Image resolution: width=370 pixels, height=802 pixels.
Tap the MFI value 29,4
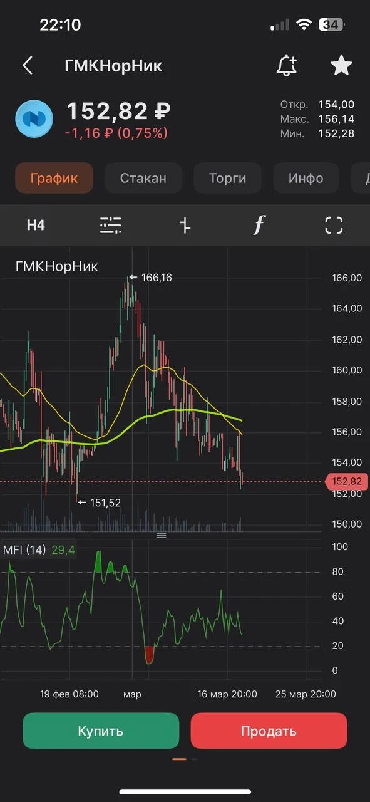[63, 550]
